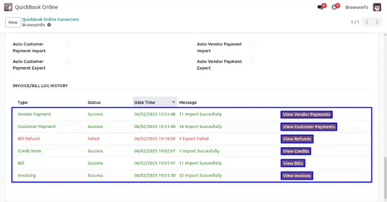Click View Credits button
The width and height of the screenshot is (387, 202).
click(296, 151)
